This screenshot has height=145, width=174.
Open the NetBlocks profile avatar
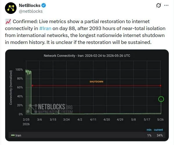click(11, 8)
